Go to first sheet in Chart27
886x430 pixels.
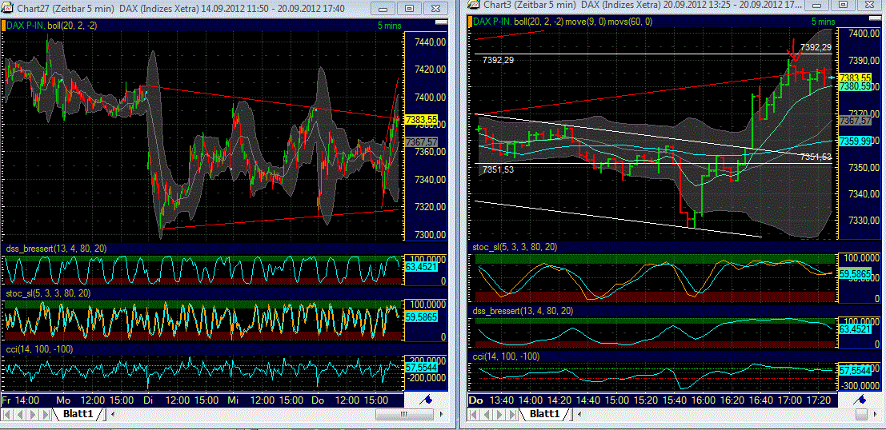[8, 415]
